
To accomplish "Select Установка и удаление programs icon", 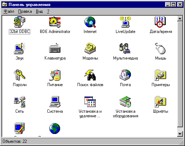I will (x=90, y=102).
